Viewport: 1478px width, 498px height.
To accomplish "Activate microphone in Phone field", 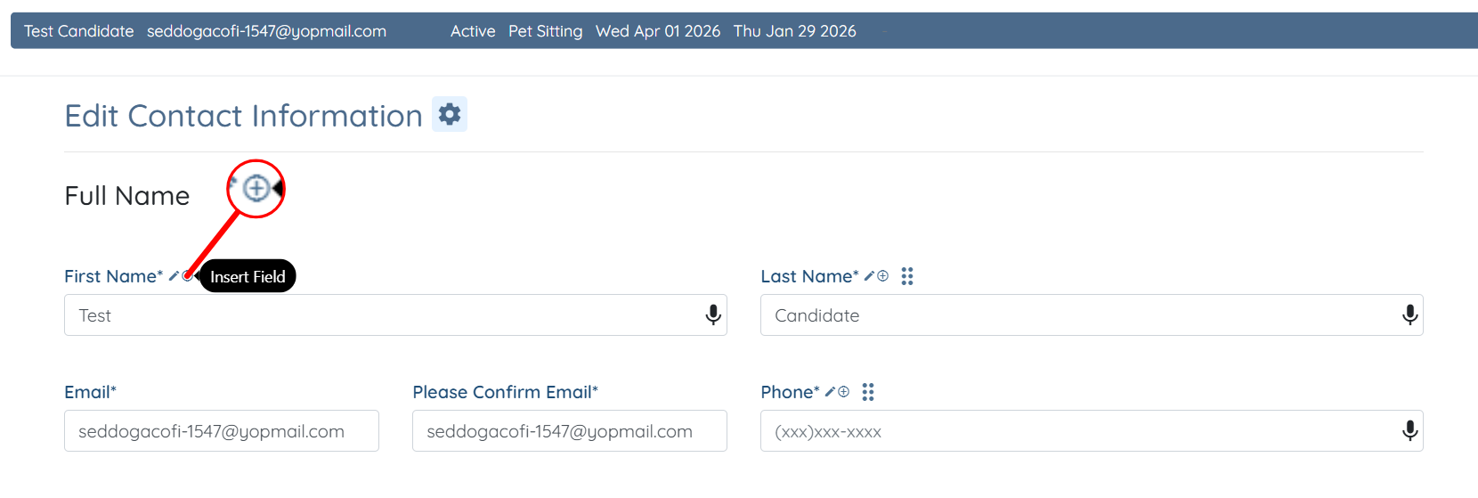I will 1409,430.
